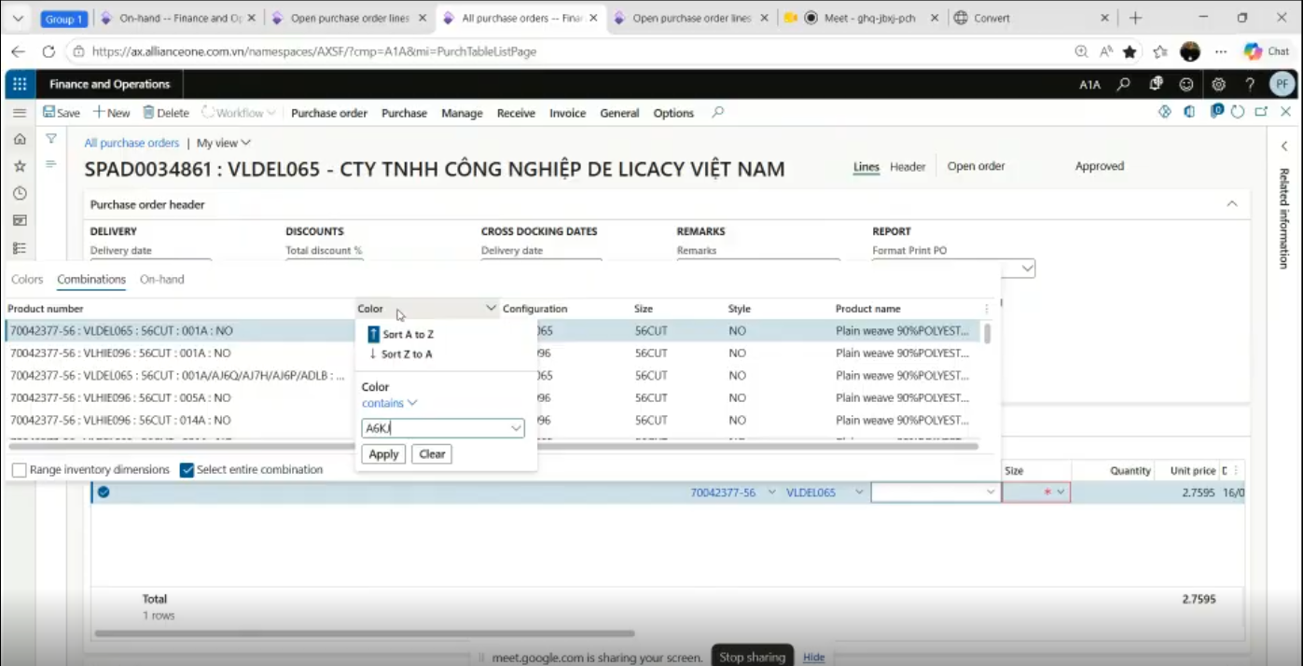This screenshot has width=1303, height=666.
Task: Open document attachments icon with badge
Action: coord(1216,111)
